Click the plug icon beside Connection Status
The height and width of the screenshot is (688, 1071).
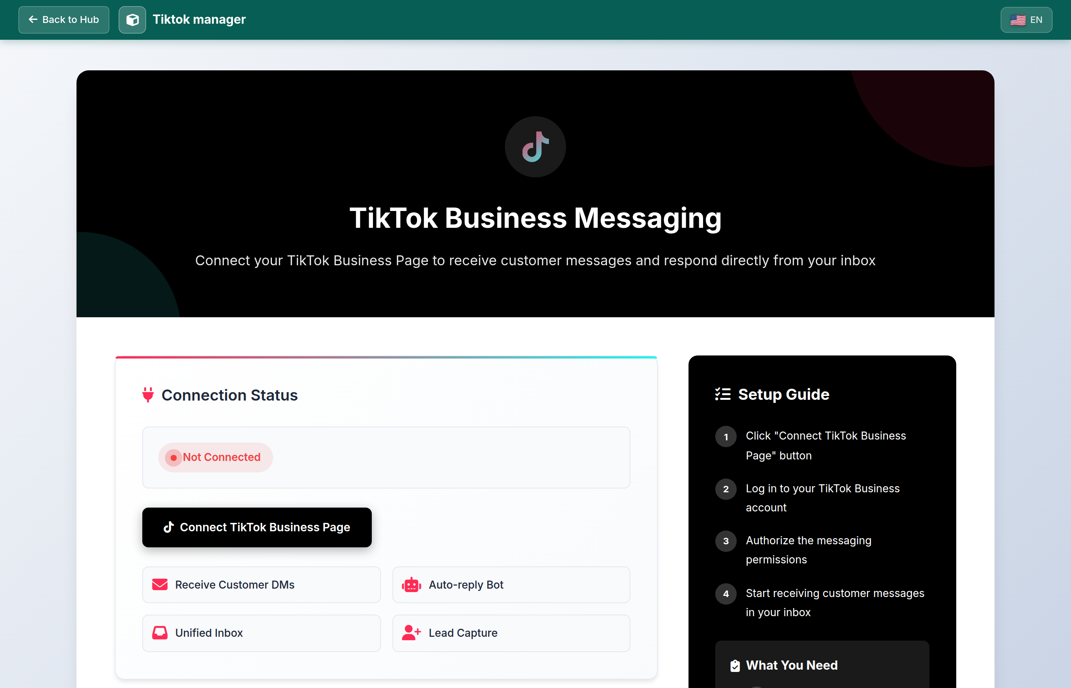[148, 395]
